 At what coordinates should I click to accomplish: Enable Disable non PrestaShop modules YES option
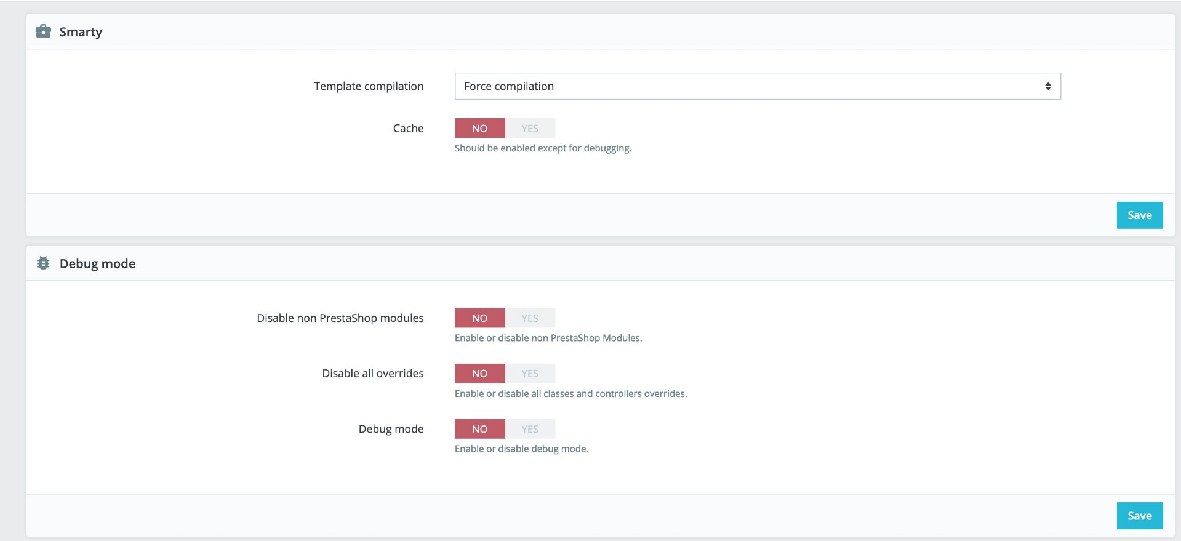(x=530, y=318)
